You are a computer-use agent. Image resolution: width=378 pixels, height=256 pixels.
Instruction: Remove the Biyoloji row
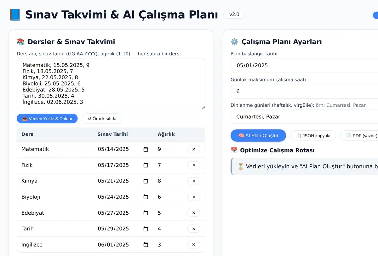point(194,197)
